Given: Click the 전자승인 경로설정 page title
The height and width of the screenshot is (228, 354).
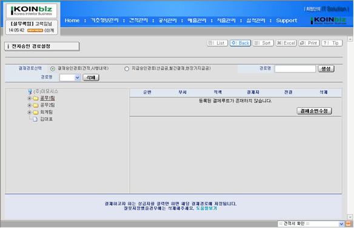Looking at the screenshot, I should pos(31,47).
